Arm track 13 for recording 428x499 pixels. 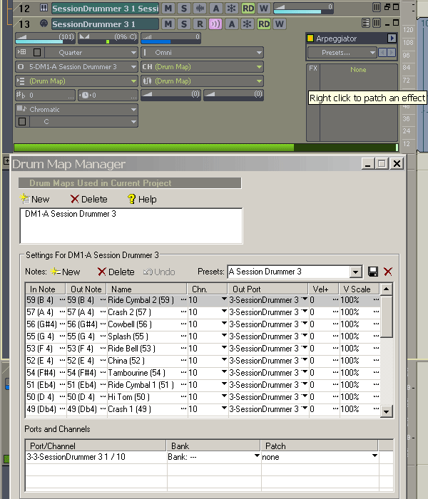(199, 24)
